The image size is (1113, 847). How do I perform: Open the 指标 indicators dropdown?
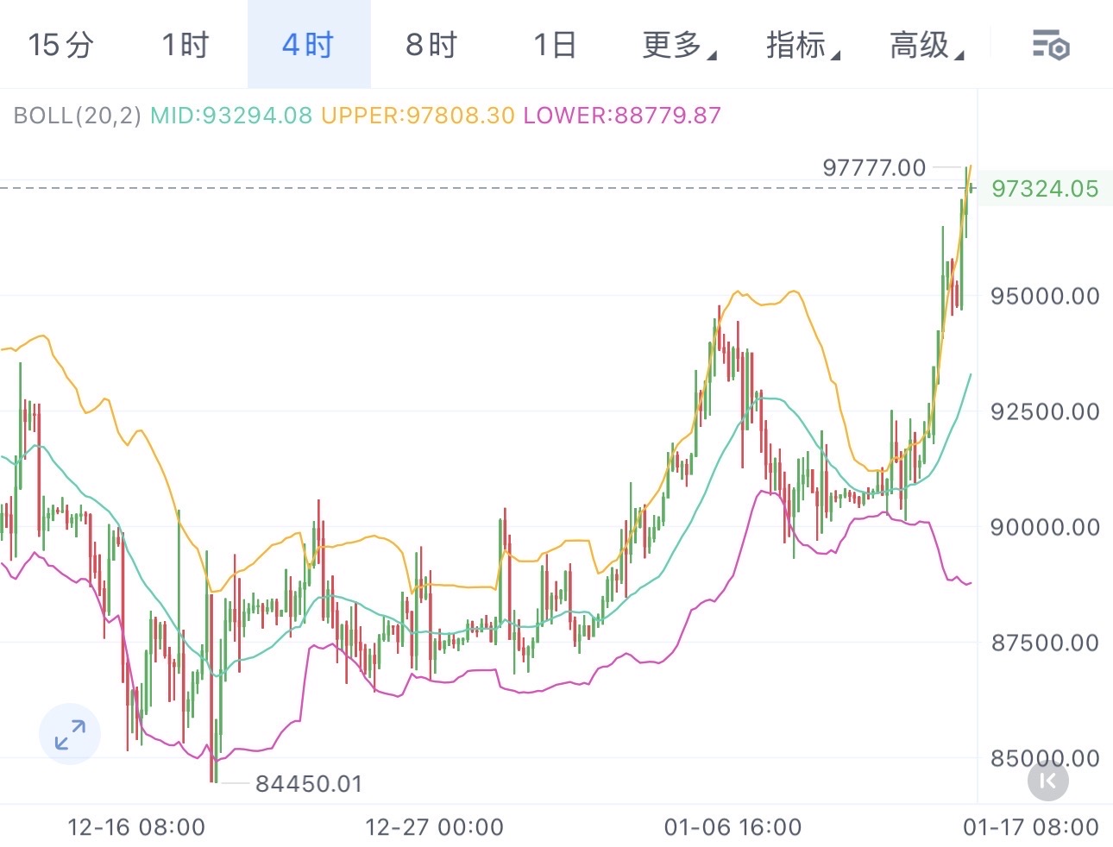(802, 45)
